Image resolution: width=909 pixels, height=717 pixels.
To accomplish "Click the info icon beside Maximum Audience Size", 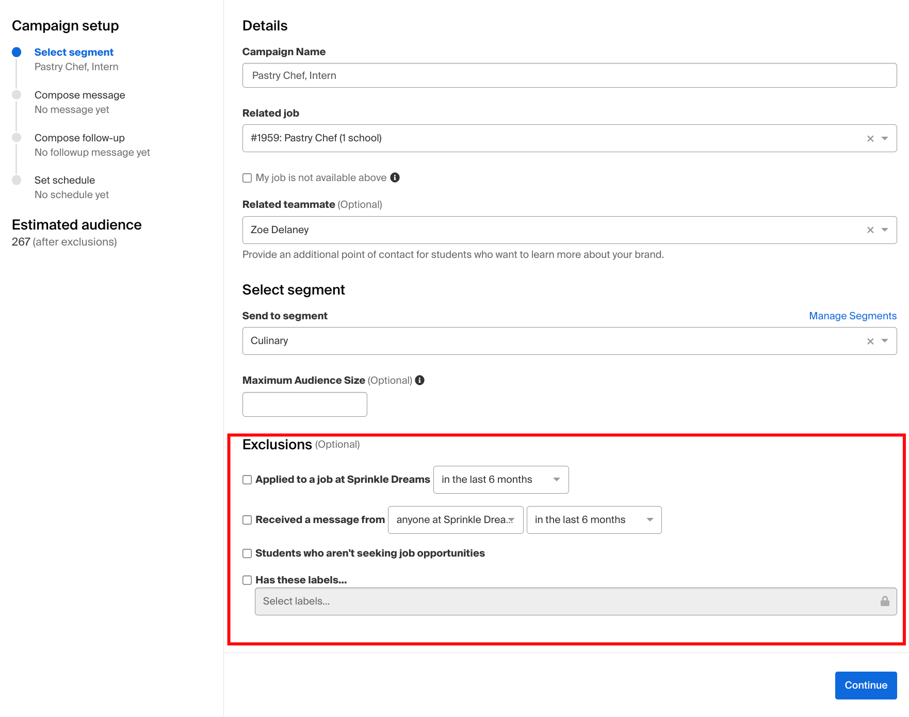I will [x=419, y=380].
